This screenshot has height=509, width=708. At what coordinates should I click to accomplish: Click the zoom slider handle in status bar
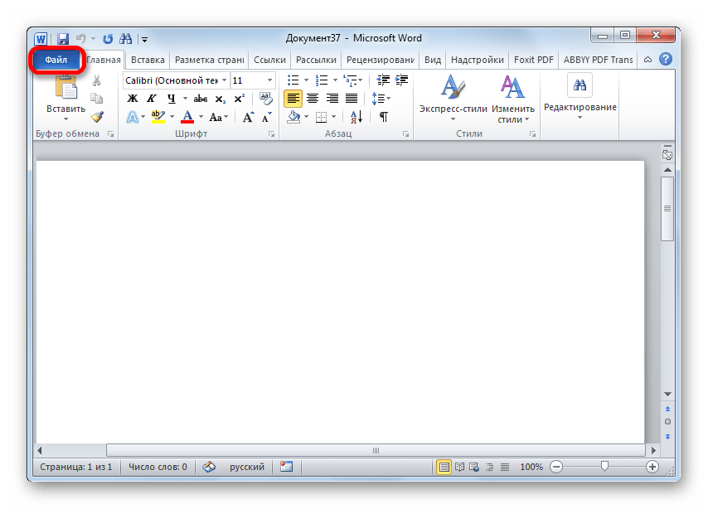pyautogui.click(x=605, y=468)
